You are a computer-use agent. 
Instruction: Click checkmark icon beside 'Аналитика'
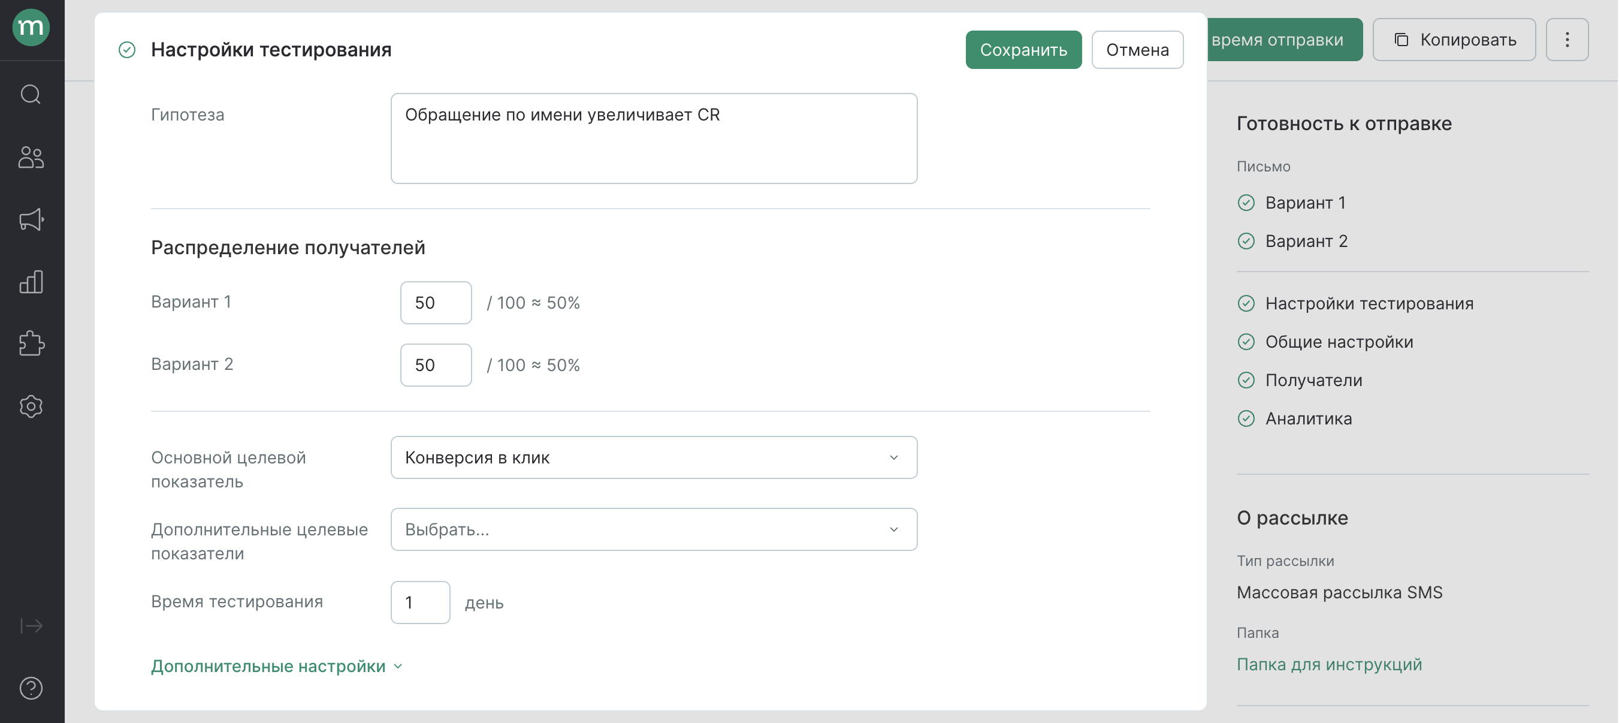tap(1246, 418)
